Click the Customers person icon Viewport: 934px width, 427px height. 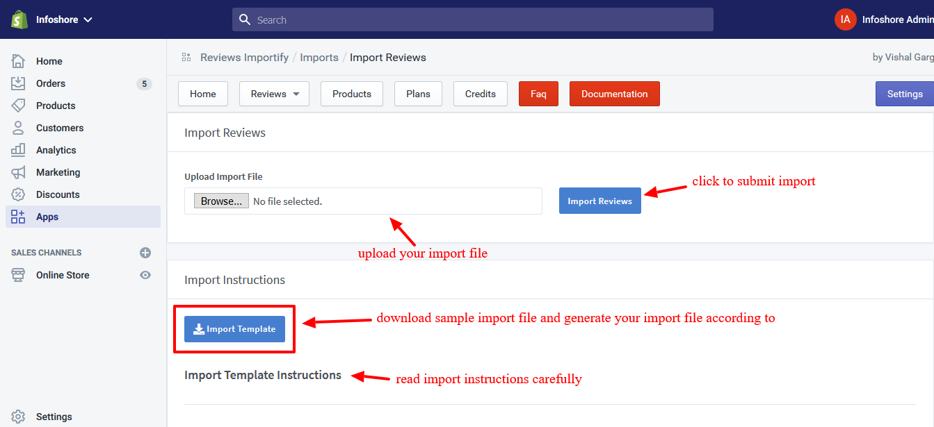(18, 128)
